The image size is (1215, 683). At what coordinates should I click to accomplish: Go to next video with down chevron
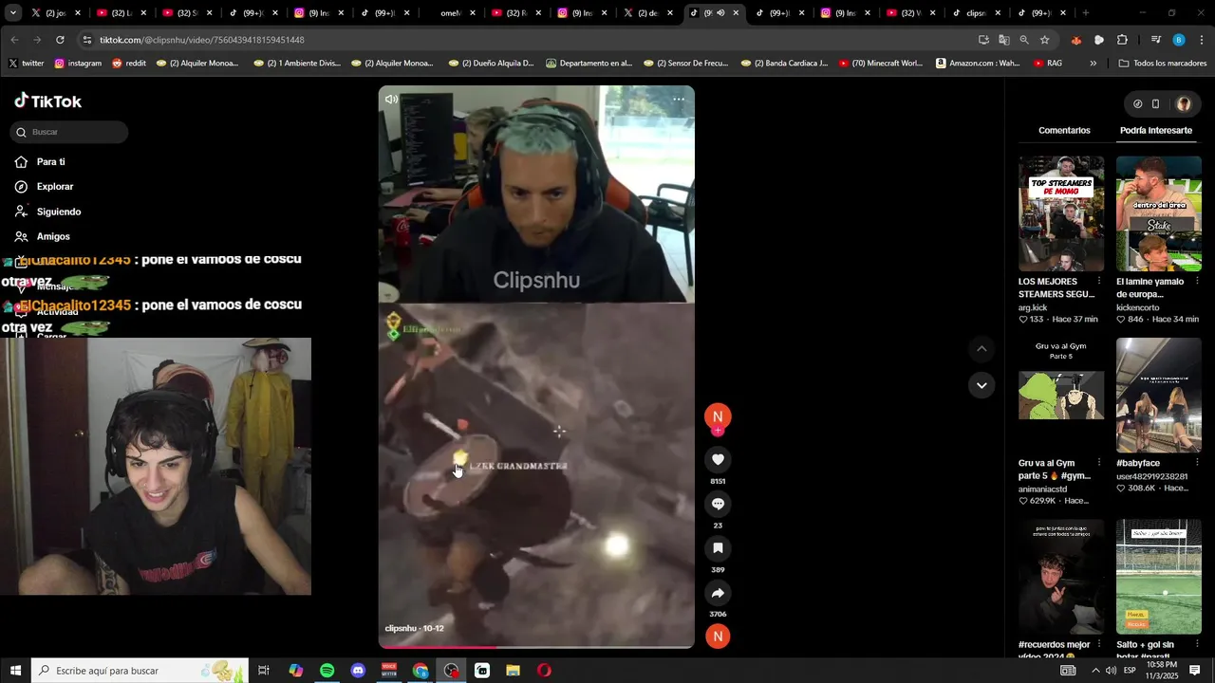point(981,385)
